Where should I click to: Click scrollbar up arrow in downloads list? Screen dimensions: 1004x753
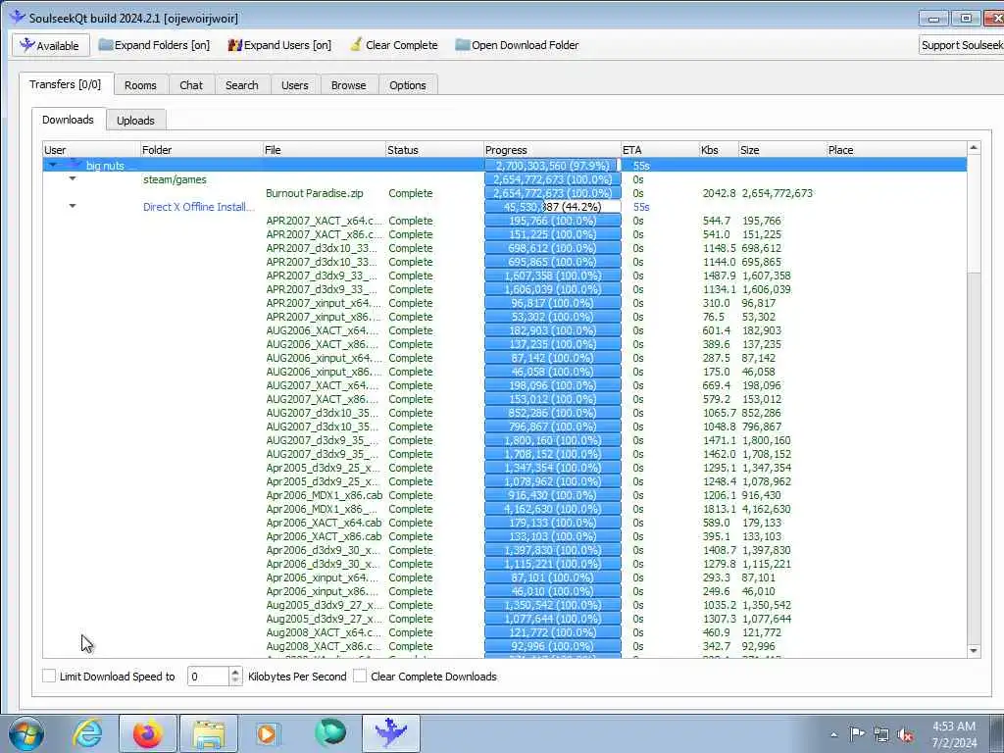pos(974,149)
